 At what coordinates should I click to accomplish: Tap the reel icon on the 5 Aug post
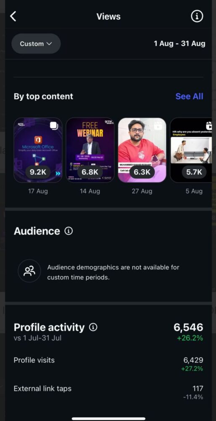209,125
